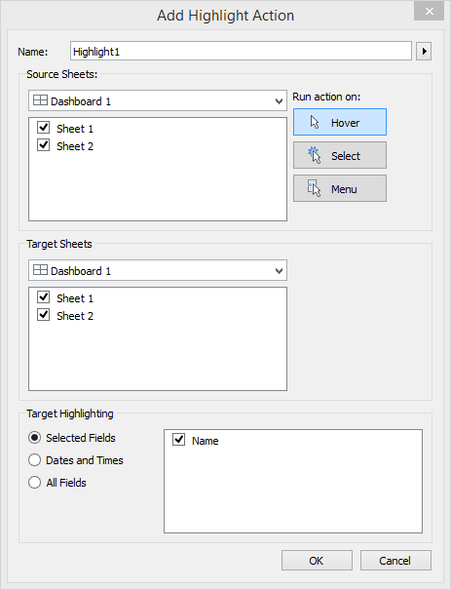The width and height of the screenshot is (451, 590).
Task: Toggle the Name field checkbox
Action: [x=179, y=440]
